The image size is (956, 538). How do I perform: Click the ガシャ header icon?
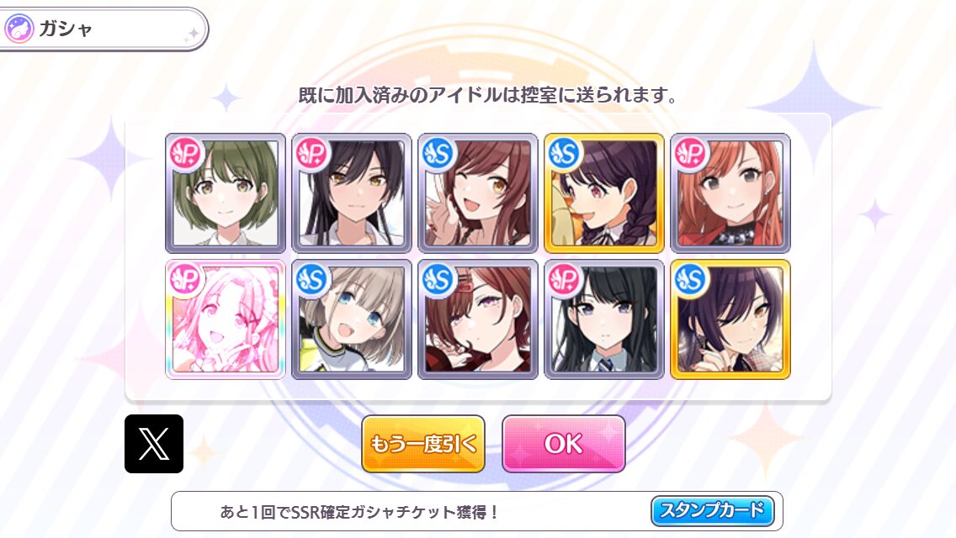(19, 29)
